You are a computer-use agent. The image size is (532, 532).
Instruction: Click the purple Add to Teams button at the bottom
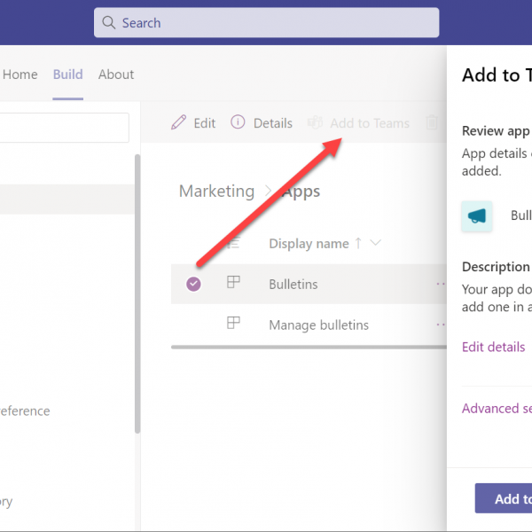pos(503,498)
